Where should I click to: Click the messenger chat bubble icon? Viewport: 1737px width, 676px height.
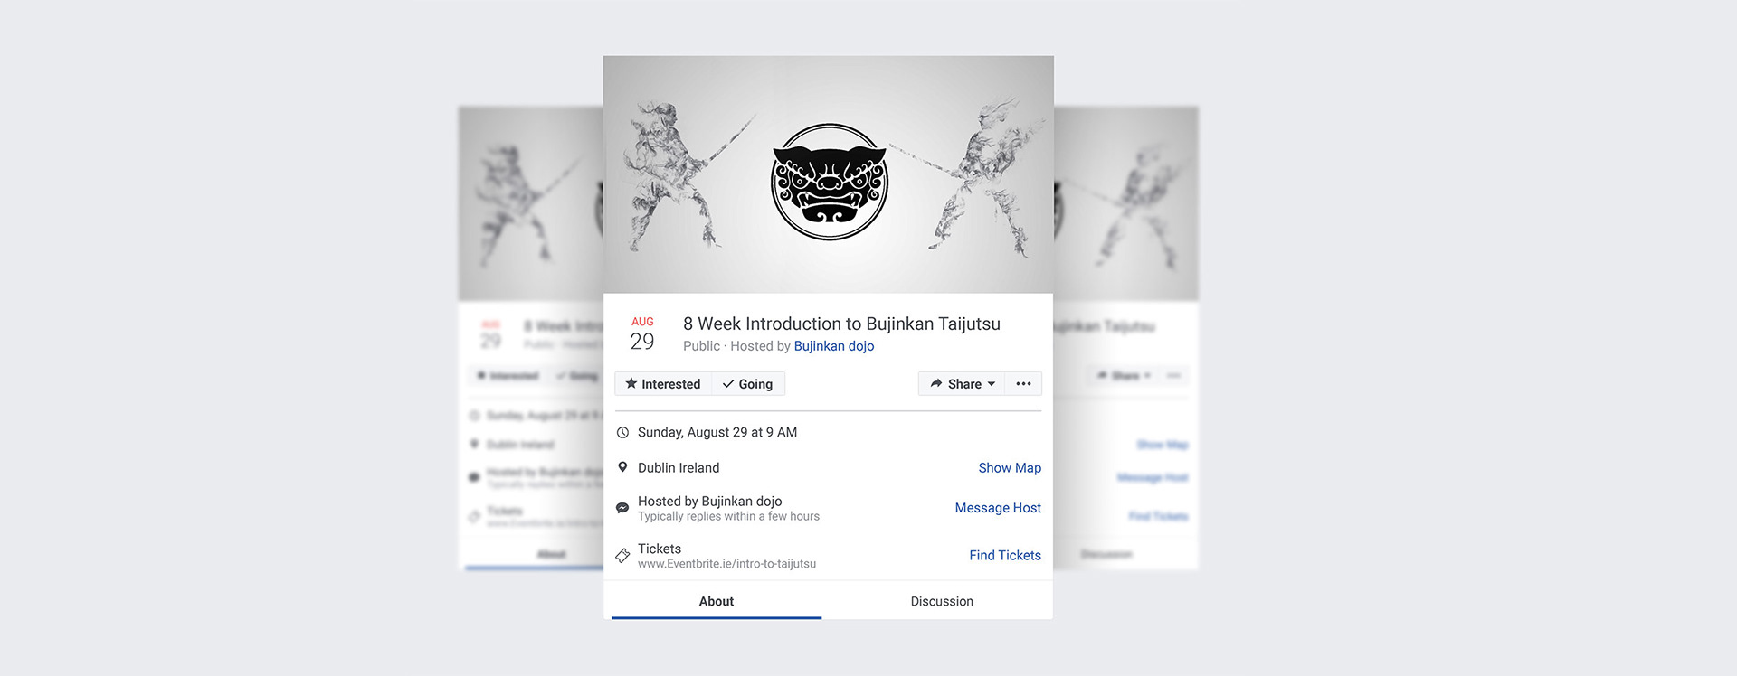click(622, 508)
